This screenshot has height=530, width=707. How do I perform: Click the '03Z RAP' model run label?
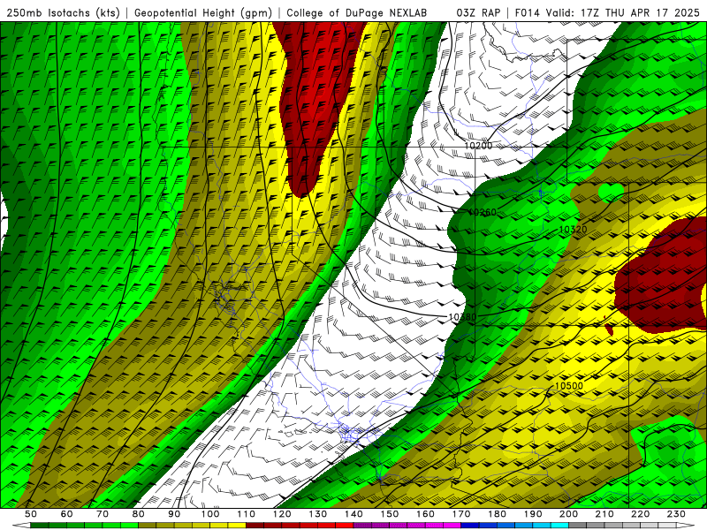click(478, 13)
